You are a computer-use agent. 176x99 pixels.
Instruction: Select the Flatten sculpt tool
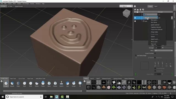tap(37, 84)
